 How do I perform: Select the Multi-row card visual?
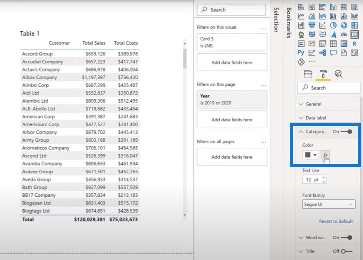301,43
